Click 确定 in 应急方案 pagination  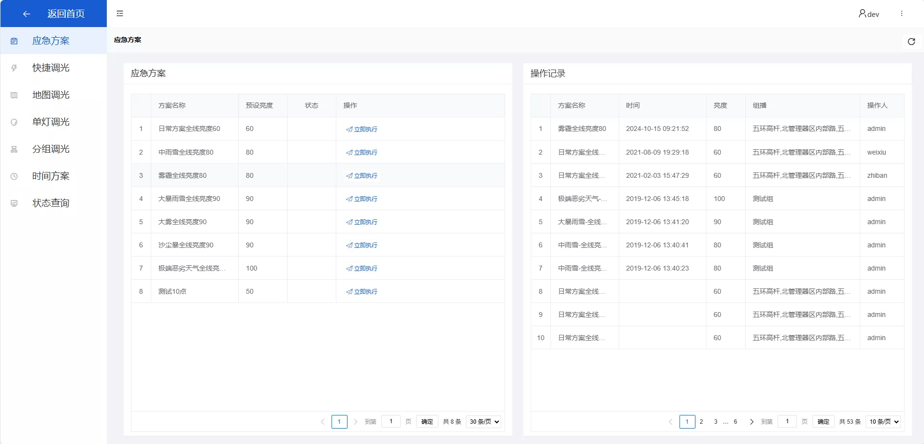[427, 422]
